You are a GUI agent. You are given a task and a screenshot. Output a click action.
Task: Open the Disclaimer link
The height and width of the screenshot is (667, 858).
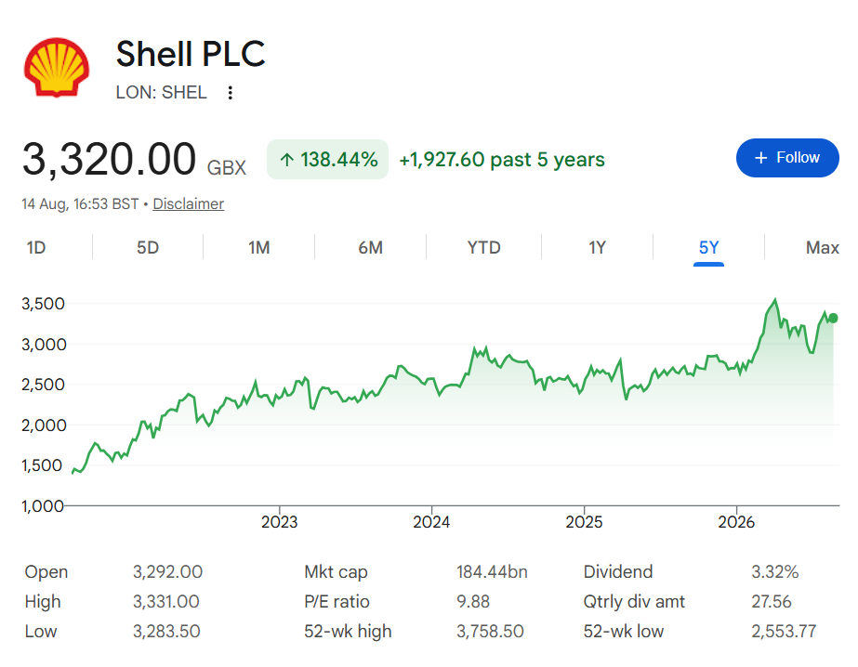pos(188,204)
